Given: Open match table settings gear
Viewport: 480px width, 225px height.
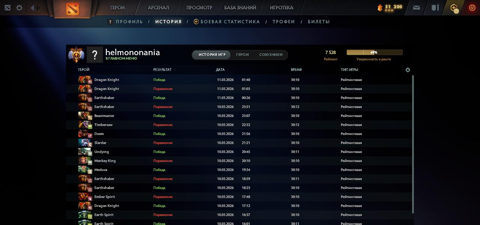Looking at the screenshot, I should point(408,70).
